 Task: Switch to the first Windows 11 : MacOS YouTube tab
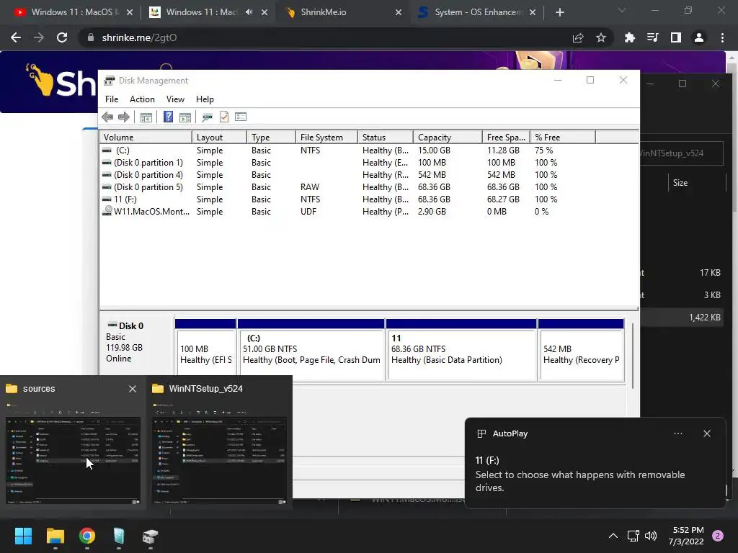[x=73, y=12]
